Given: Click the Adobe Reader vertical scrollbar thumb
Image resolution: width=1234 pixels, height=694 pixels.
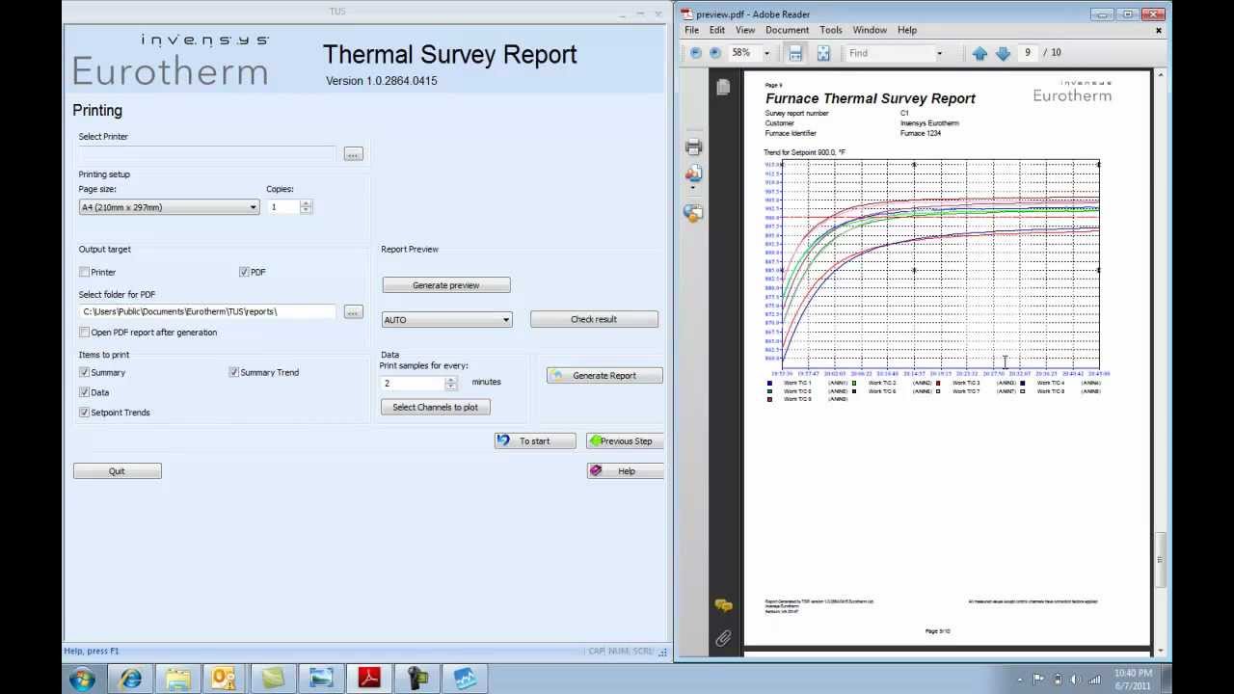Looking at the screenshot, I should pyautogui.click(x=1160, y=559).
